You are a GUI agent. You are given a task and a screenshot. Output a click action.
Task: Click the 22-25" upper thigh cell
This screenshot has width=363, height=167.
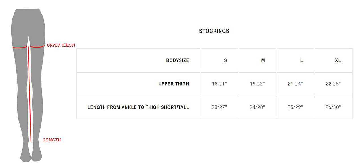[333, 84]
